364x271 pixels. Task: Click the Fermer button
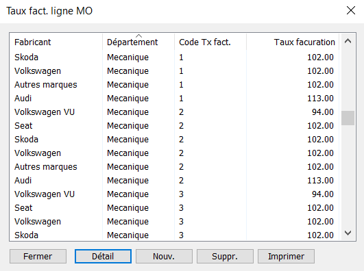38,257
